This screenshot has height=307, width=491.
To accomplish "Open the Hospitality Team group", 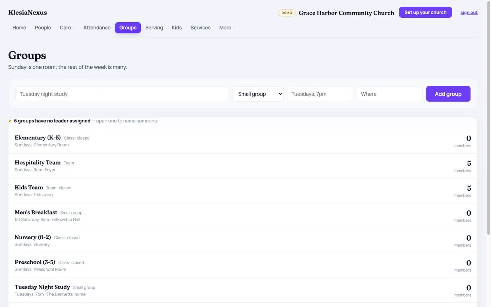I will click(243, 166).
